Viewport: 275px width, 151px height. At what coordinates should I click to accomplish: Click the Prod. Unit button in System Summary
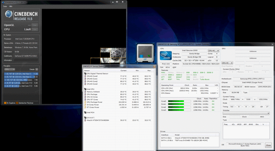[166, 64]
